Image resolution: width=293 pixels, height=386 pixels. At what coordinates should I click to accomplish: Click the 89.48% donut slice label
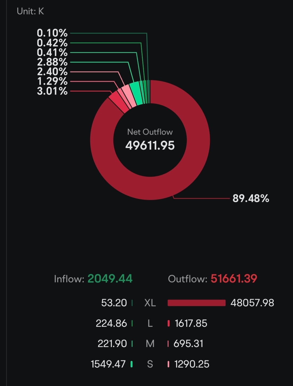(251, 198)
